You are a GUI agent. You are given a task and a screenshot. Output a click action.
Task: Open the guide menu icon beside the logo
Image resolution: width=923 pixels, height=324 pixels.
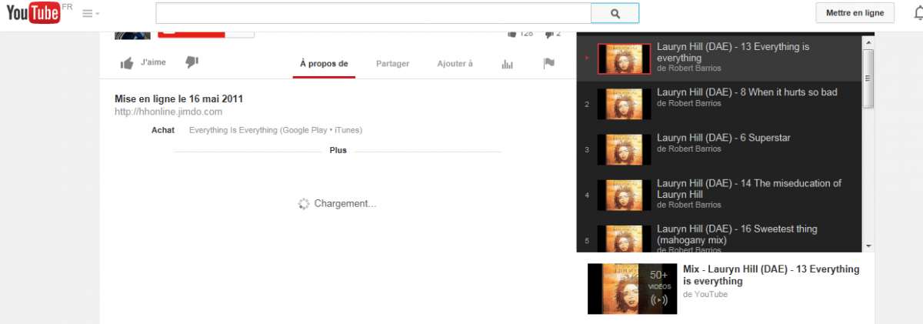[x=91, y=14]
